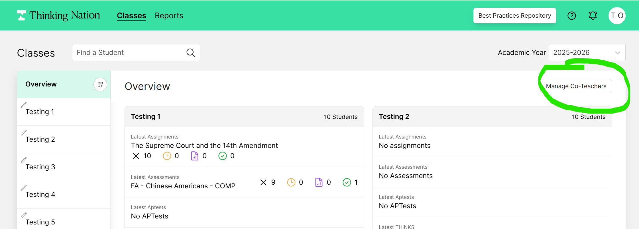Open The Supreme Court and the 14th Amendment
The height and width of the screenshot is (229, 639).
(204, 146)
